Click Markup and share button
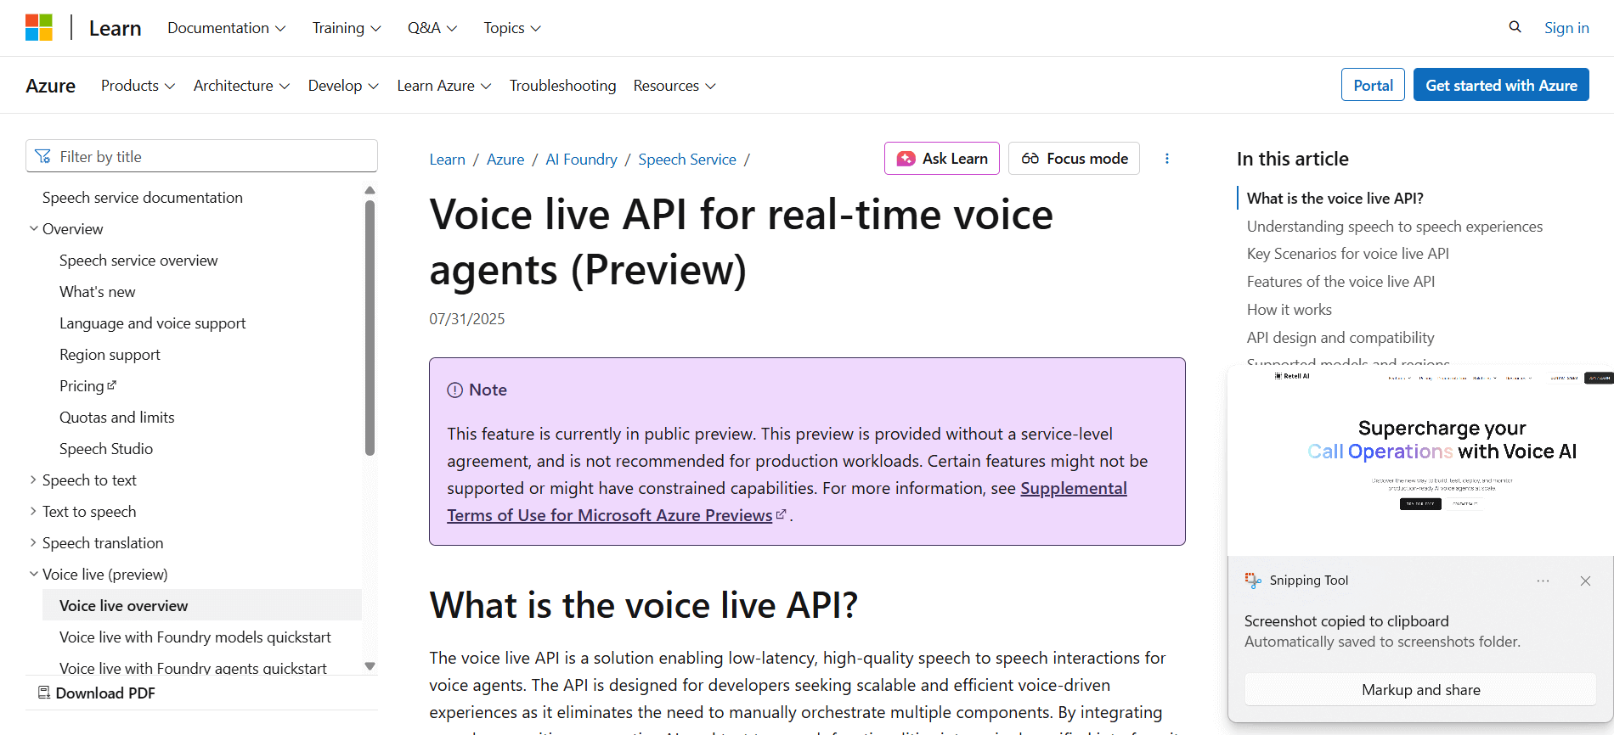Image resolution: width=1614 pixels, height=735 pixels. [1420, 689]
